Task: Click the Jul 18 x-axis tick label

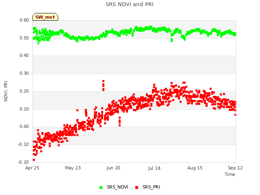Action: [x=154, y=168]
